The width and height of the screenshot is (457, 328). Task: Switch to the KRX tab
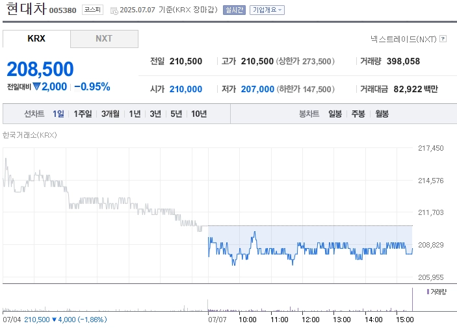36,38
